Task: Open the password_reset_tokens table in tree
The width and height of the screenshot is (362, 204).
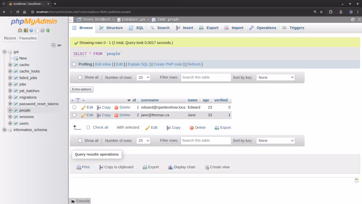Action: point(39,104)
